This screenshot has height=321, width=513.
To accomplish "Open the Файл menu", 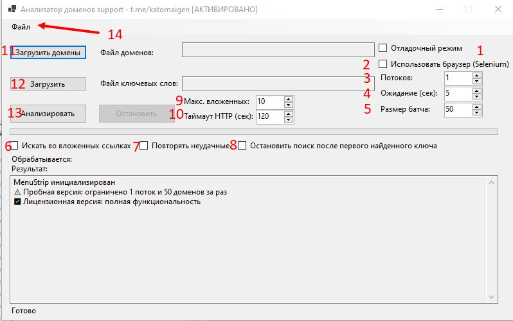I will 21,27.
